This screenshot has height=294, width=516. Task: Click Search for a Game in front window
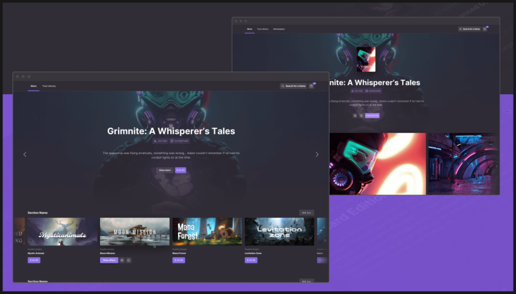point(293,86)
